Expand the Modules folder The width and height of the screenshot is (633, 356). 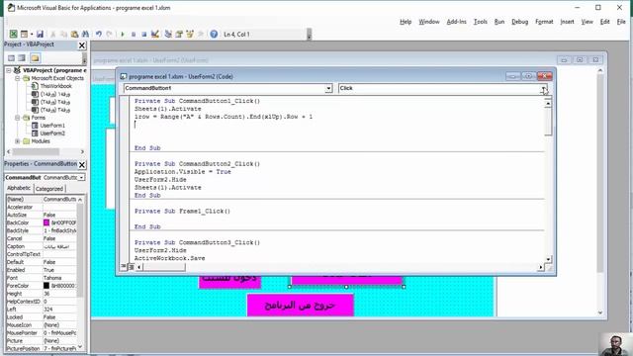(x=18, y=141)
